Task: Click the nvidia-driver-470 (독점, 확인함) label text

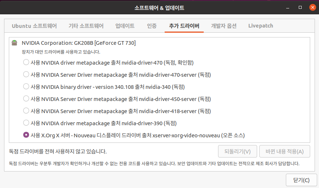Action: (112, 62)
